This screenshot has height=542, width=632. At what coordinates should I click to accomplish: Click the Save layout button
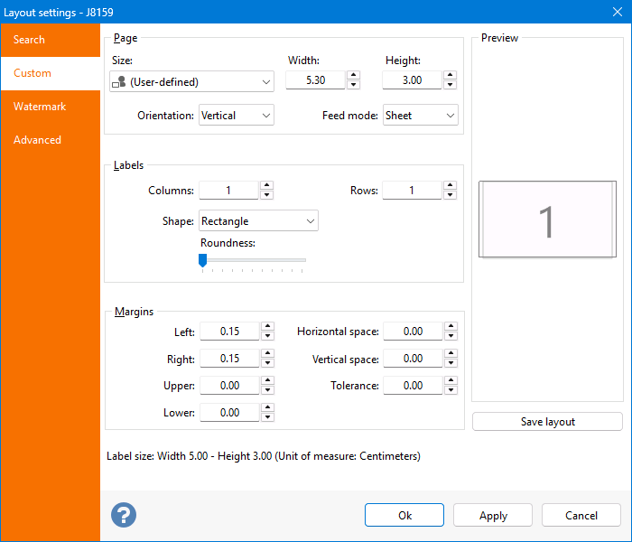pos(547,422)
